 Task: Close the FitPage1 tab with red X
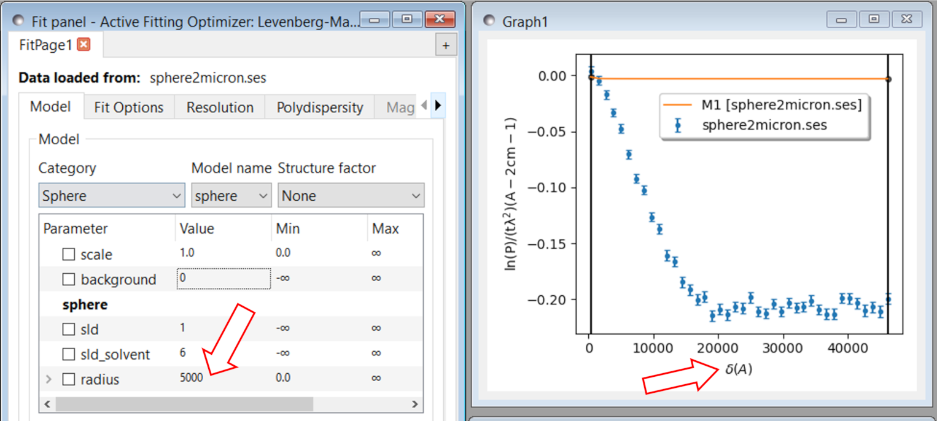click(x=84, y=45)
